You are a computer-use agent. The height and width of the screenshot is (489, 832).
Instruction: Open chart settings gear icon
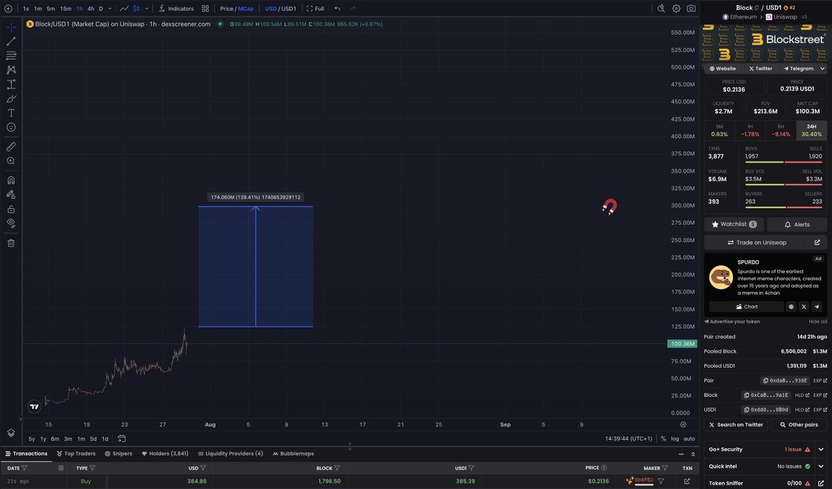676,8
